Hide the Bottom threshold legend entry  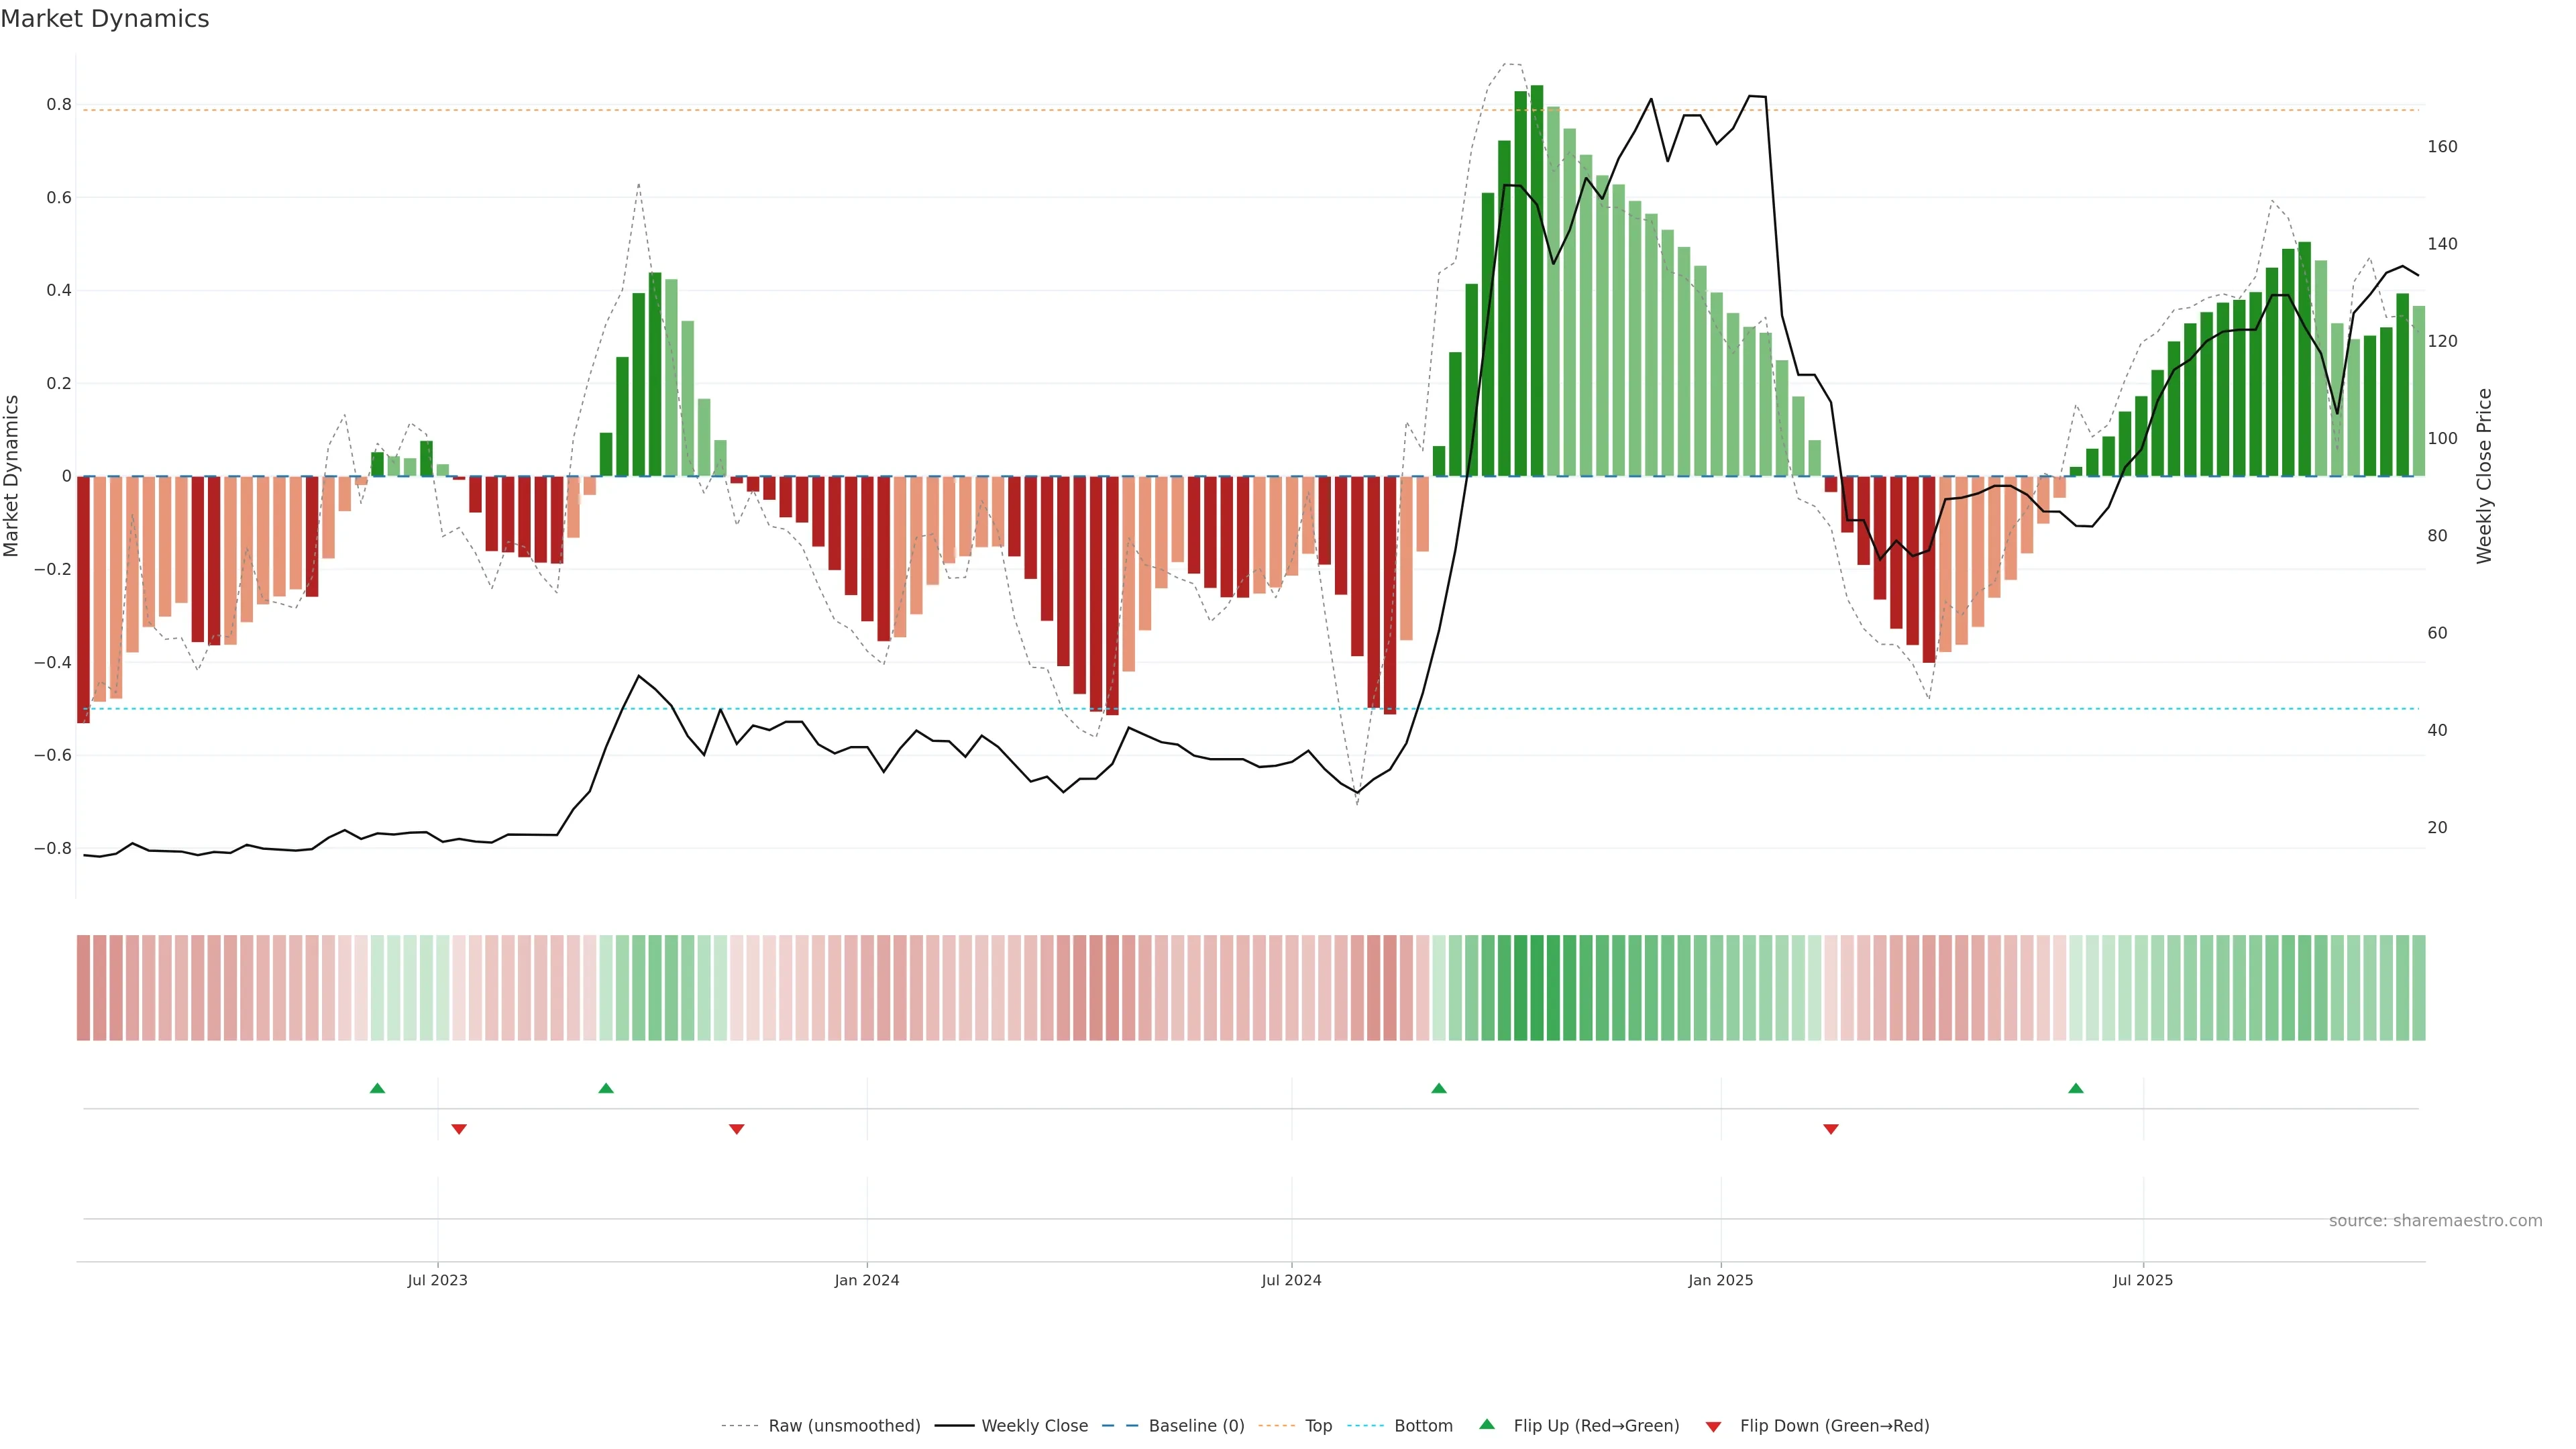click(x=1423, y=1426)
